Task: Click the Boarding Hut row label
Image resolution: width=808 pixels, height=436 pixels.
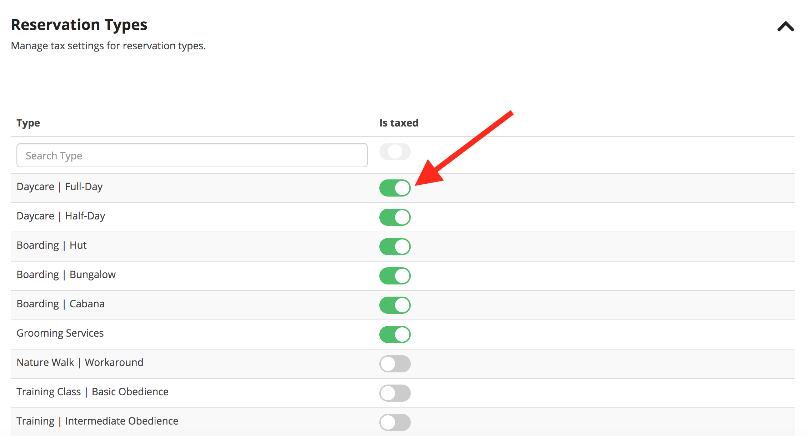Action: [x=51, y=245]
